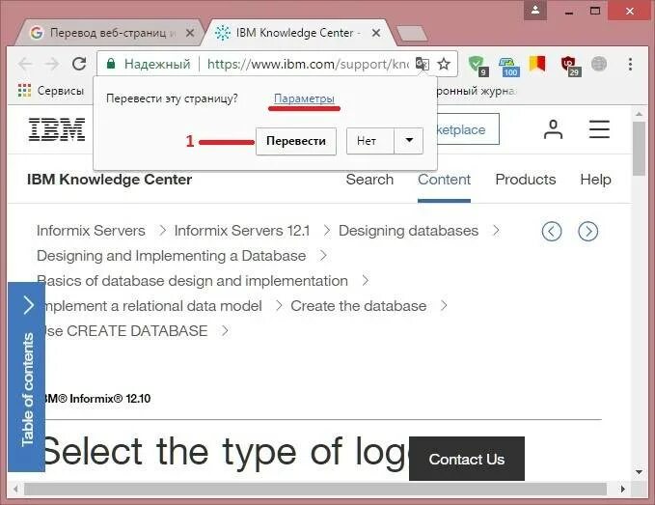Screen dimensions: 655x505
Task: Open the translate icon in address bar
Action: pyautogui.click(x=423, y=64)
